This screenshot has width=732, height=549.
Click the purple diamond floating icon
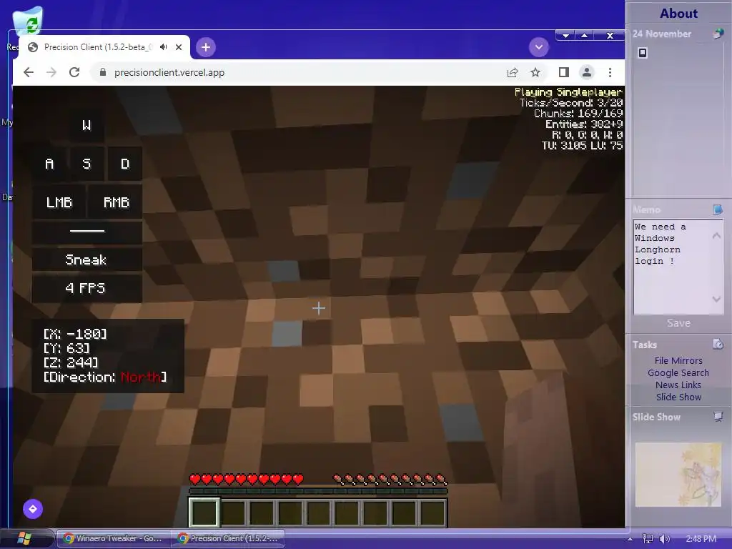point(33,509)
